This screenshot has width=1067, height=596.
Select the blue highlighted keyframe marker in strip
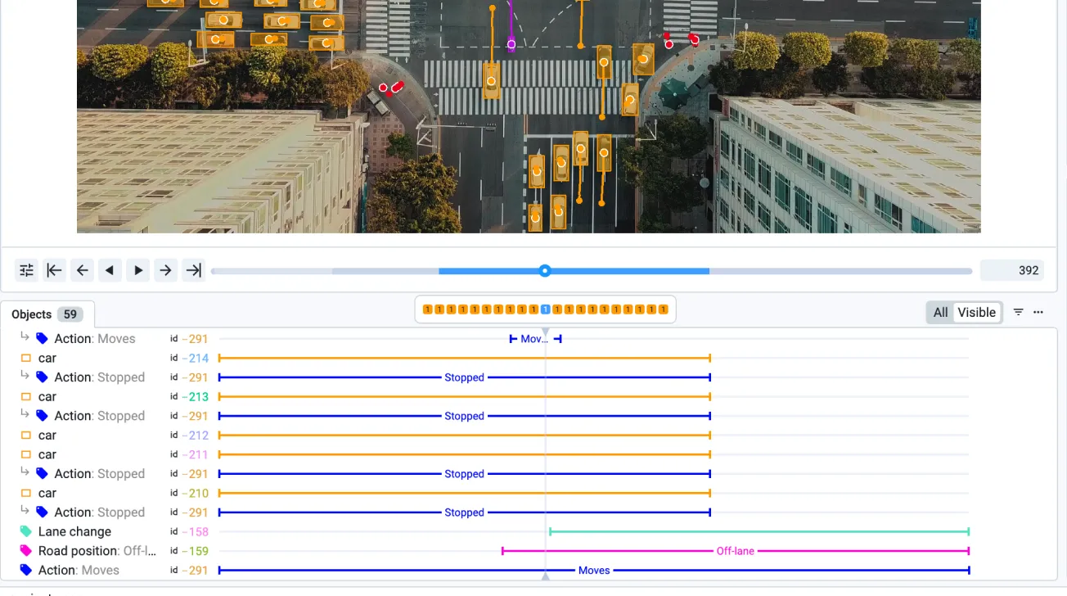pyautogui.click(x=545, y=309)
